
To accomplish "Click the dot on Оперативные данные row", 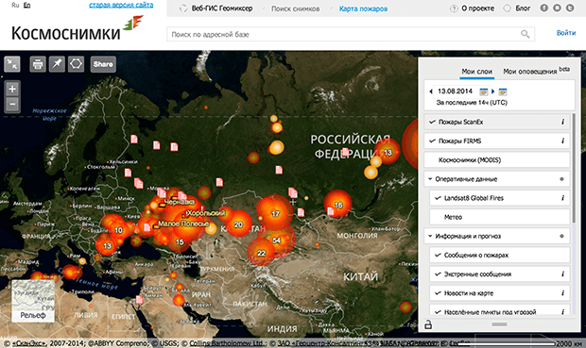I will 561,179.
